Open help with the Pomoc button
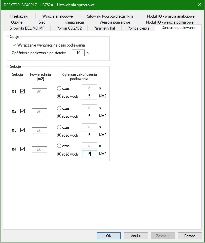The width and height of the screenshot is (205, 243). (190, 236)
